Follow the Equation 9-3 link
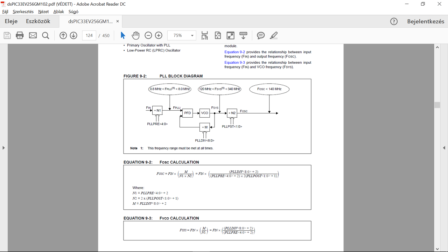 tap(234, 63)
